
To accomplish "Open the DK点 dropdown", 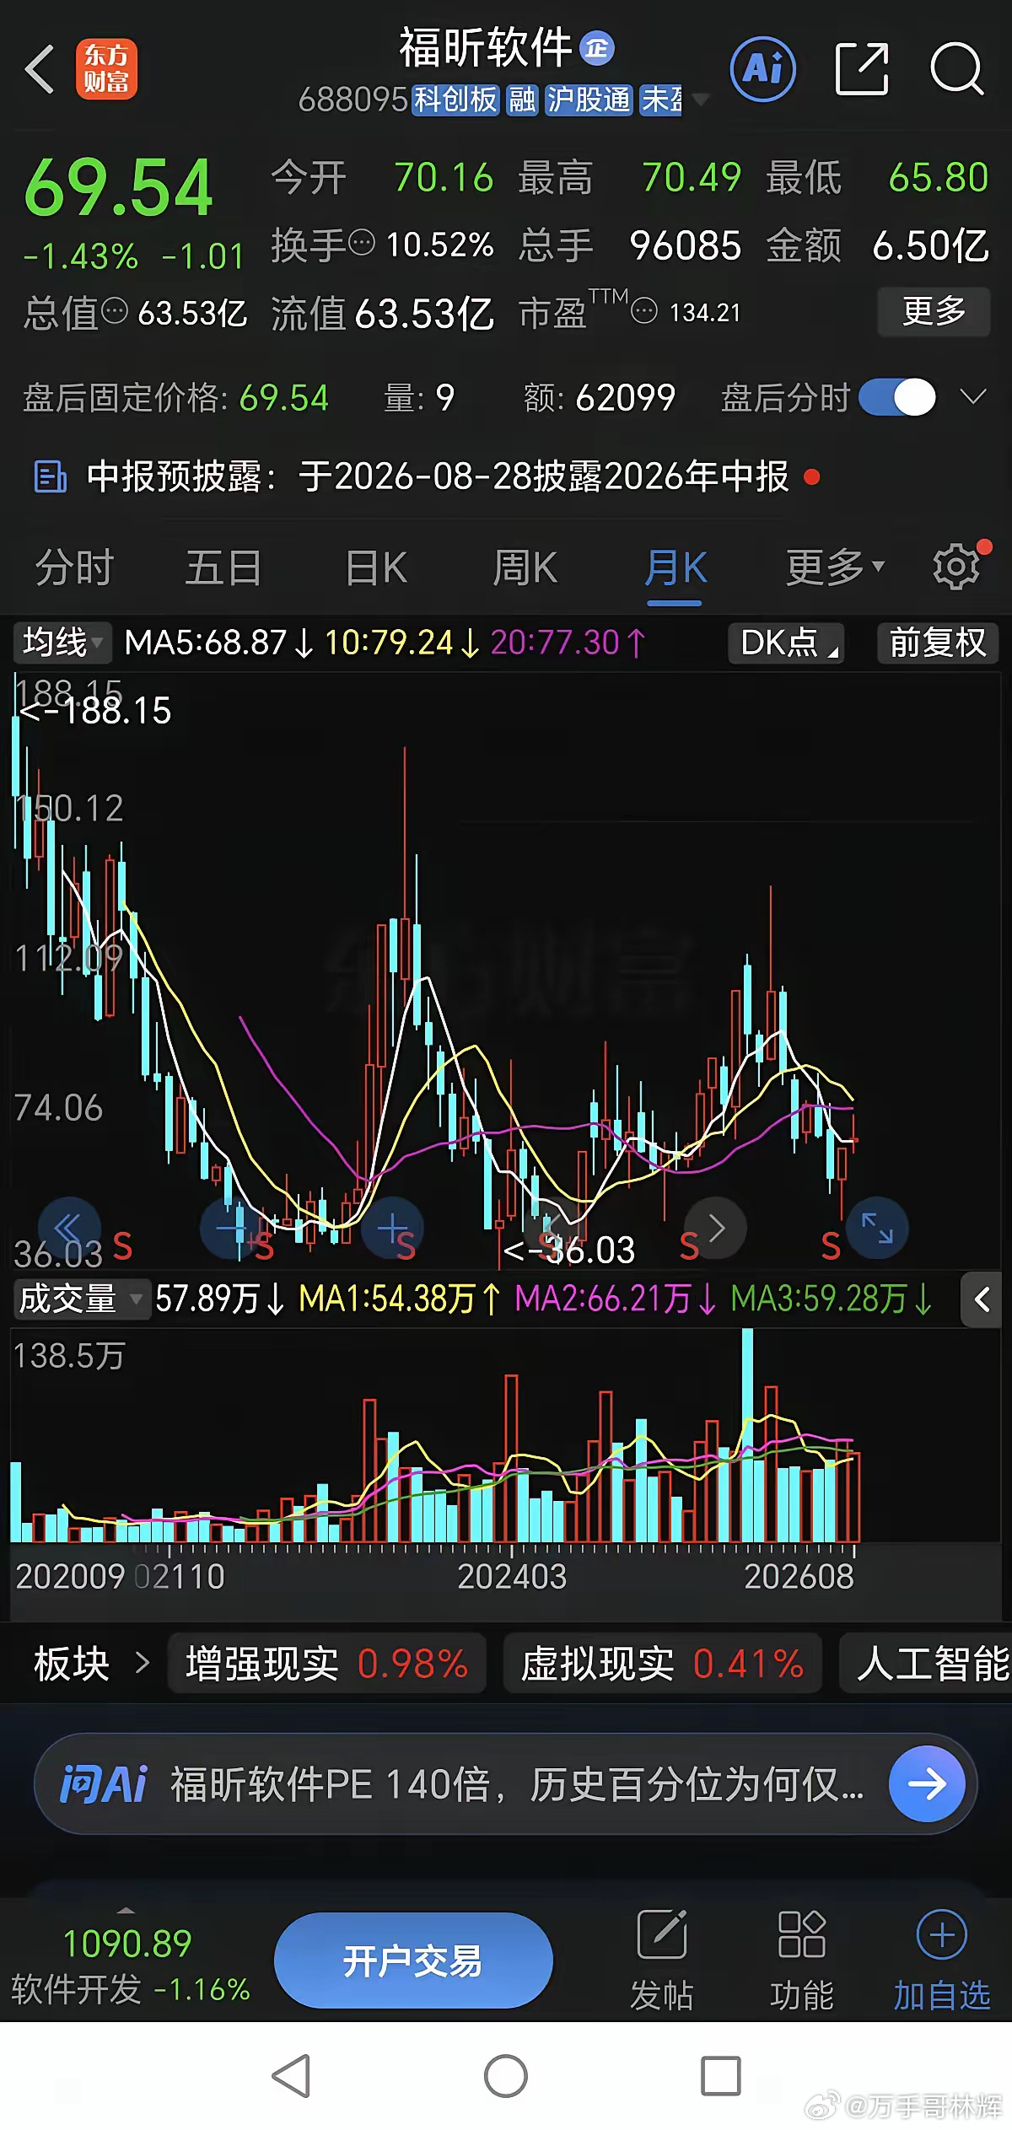I will [x=787, y=643].
